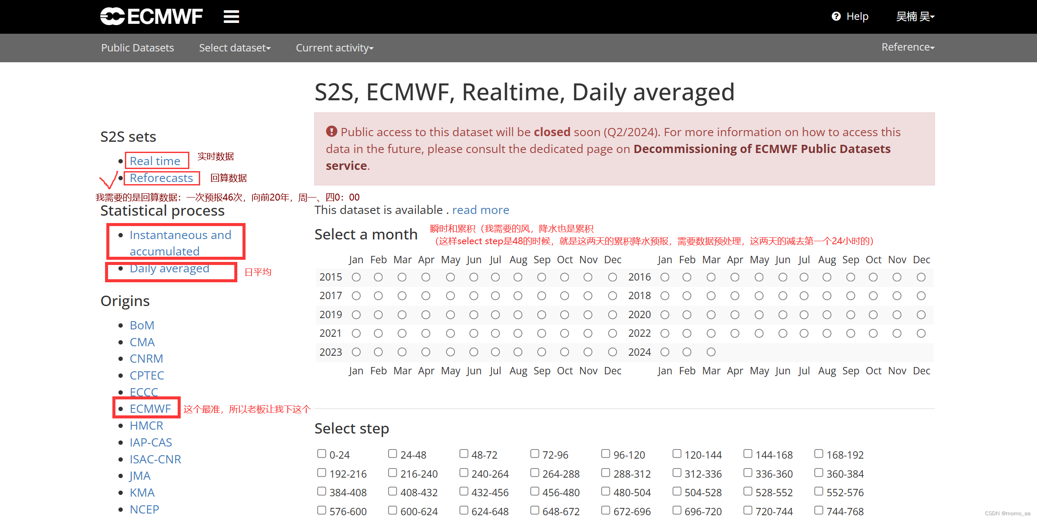Screen dimensions: 1037x520
Task: Choose CPTEC origin
Action: pyautogui.click(x=147, y=375)
